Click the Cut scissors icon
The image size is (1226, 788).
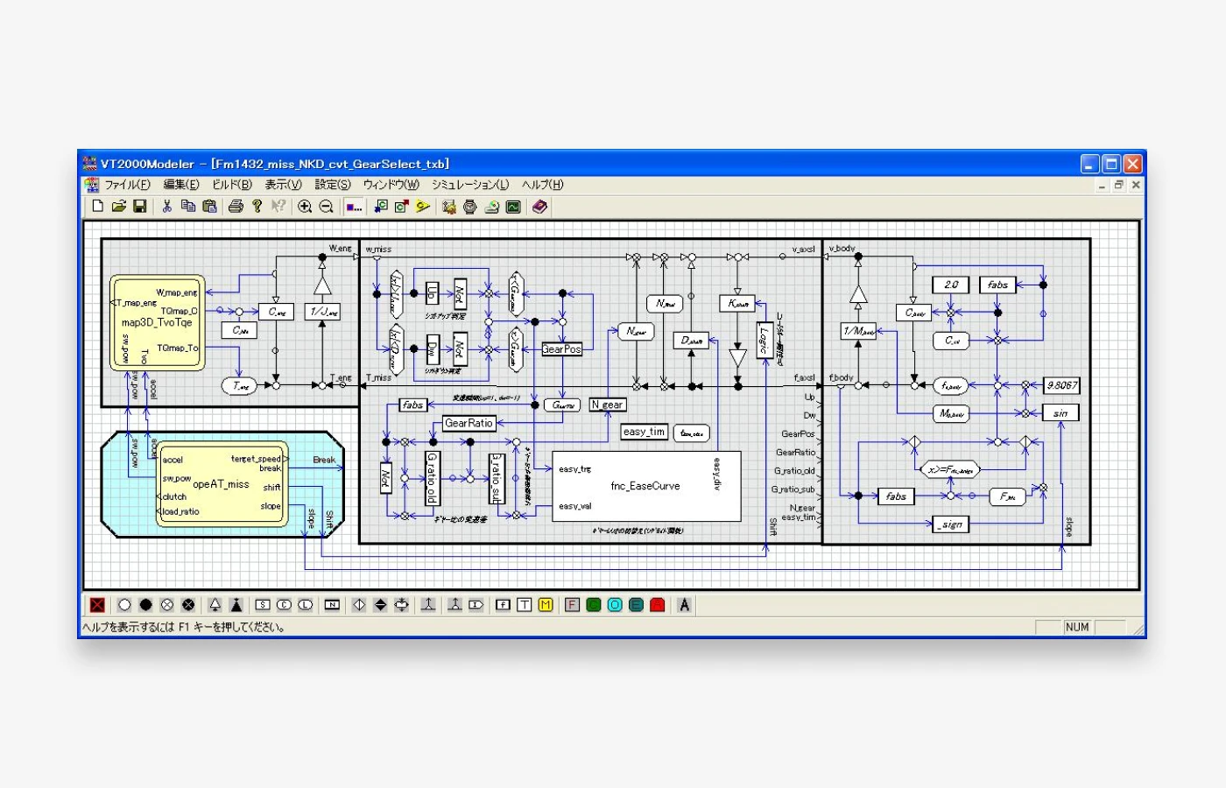(x=166, y=207)
